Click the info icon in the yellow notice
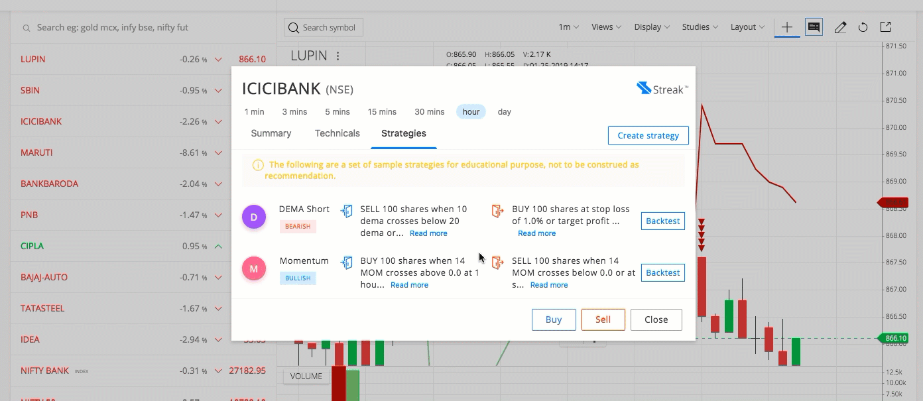923x401 pixels. click(258, 165)
